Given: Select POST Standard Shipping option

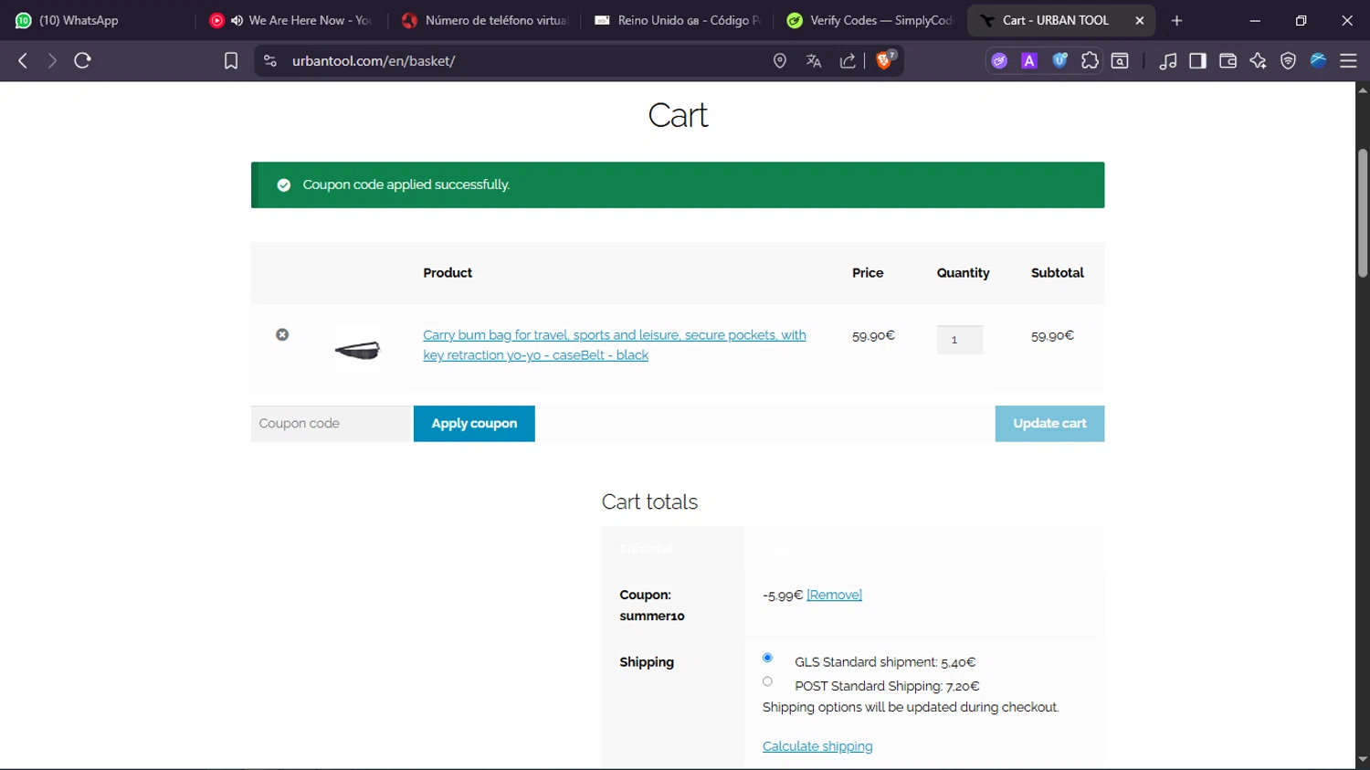Looking at the screenshot, I should 767,681.
